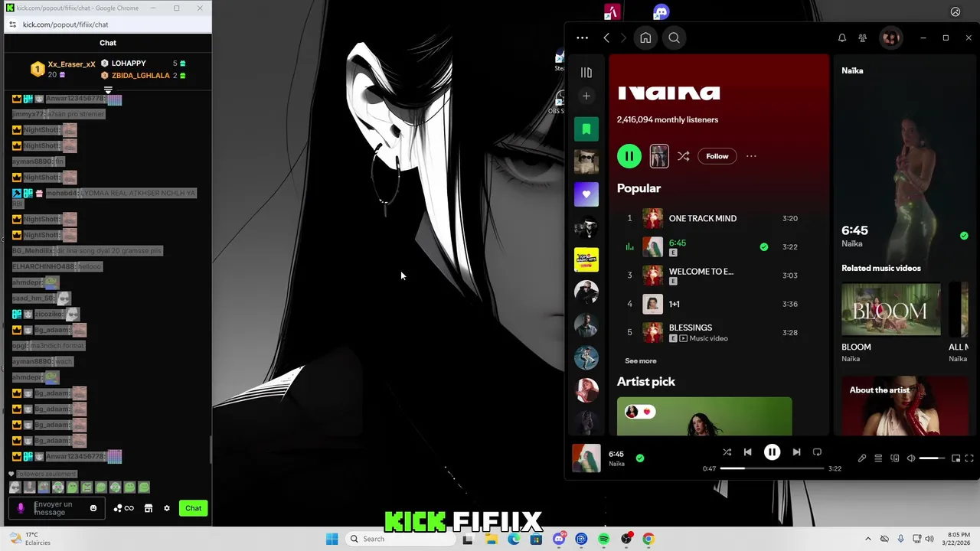The width and height of the screenshot is (980, 551).
Task: Create a playlist with the plus icon
Action: point(586,96)
